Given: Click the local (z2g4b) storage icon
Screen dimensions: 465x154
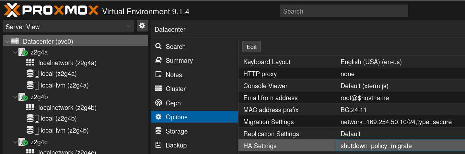Looking at the screenshot, I should 32,119.
